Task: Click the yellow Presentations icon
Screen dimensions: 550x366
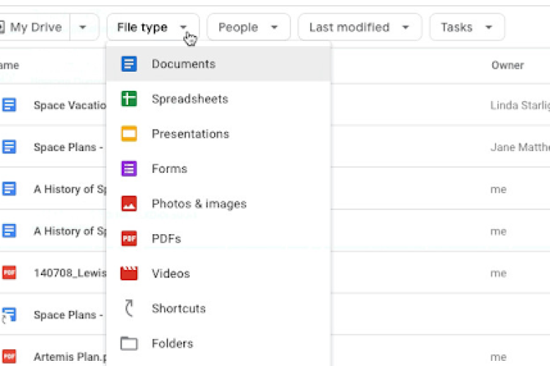Action: (129, 134)
